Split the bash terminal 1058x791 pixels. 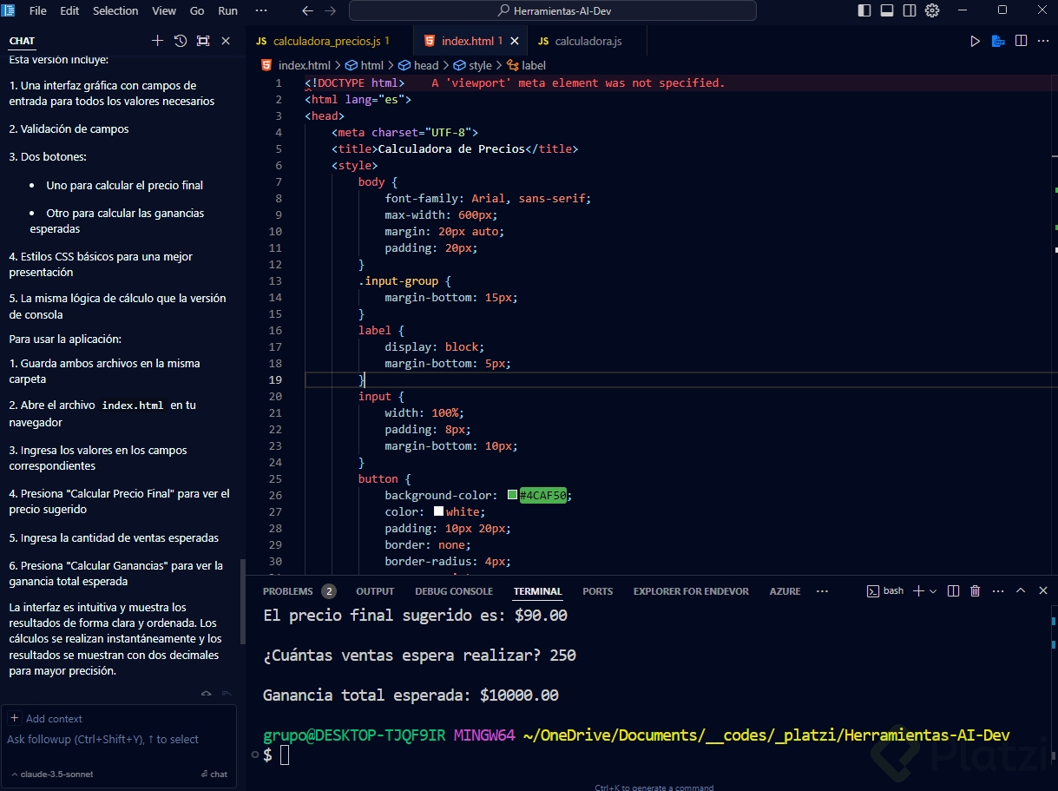click(953, 591)
